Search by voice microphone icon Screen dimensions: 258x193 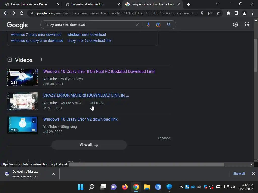click(x=148, y=25)
